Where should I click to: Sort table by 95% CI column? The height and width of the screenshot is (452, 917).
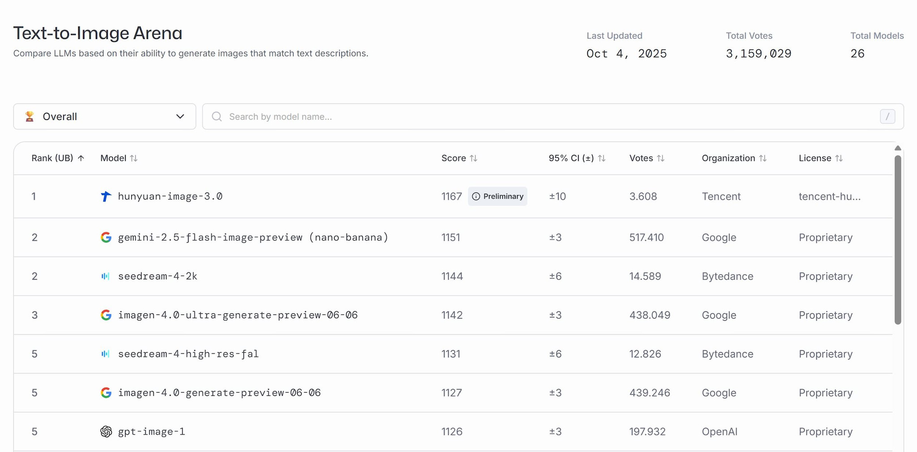pos(577,158)
